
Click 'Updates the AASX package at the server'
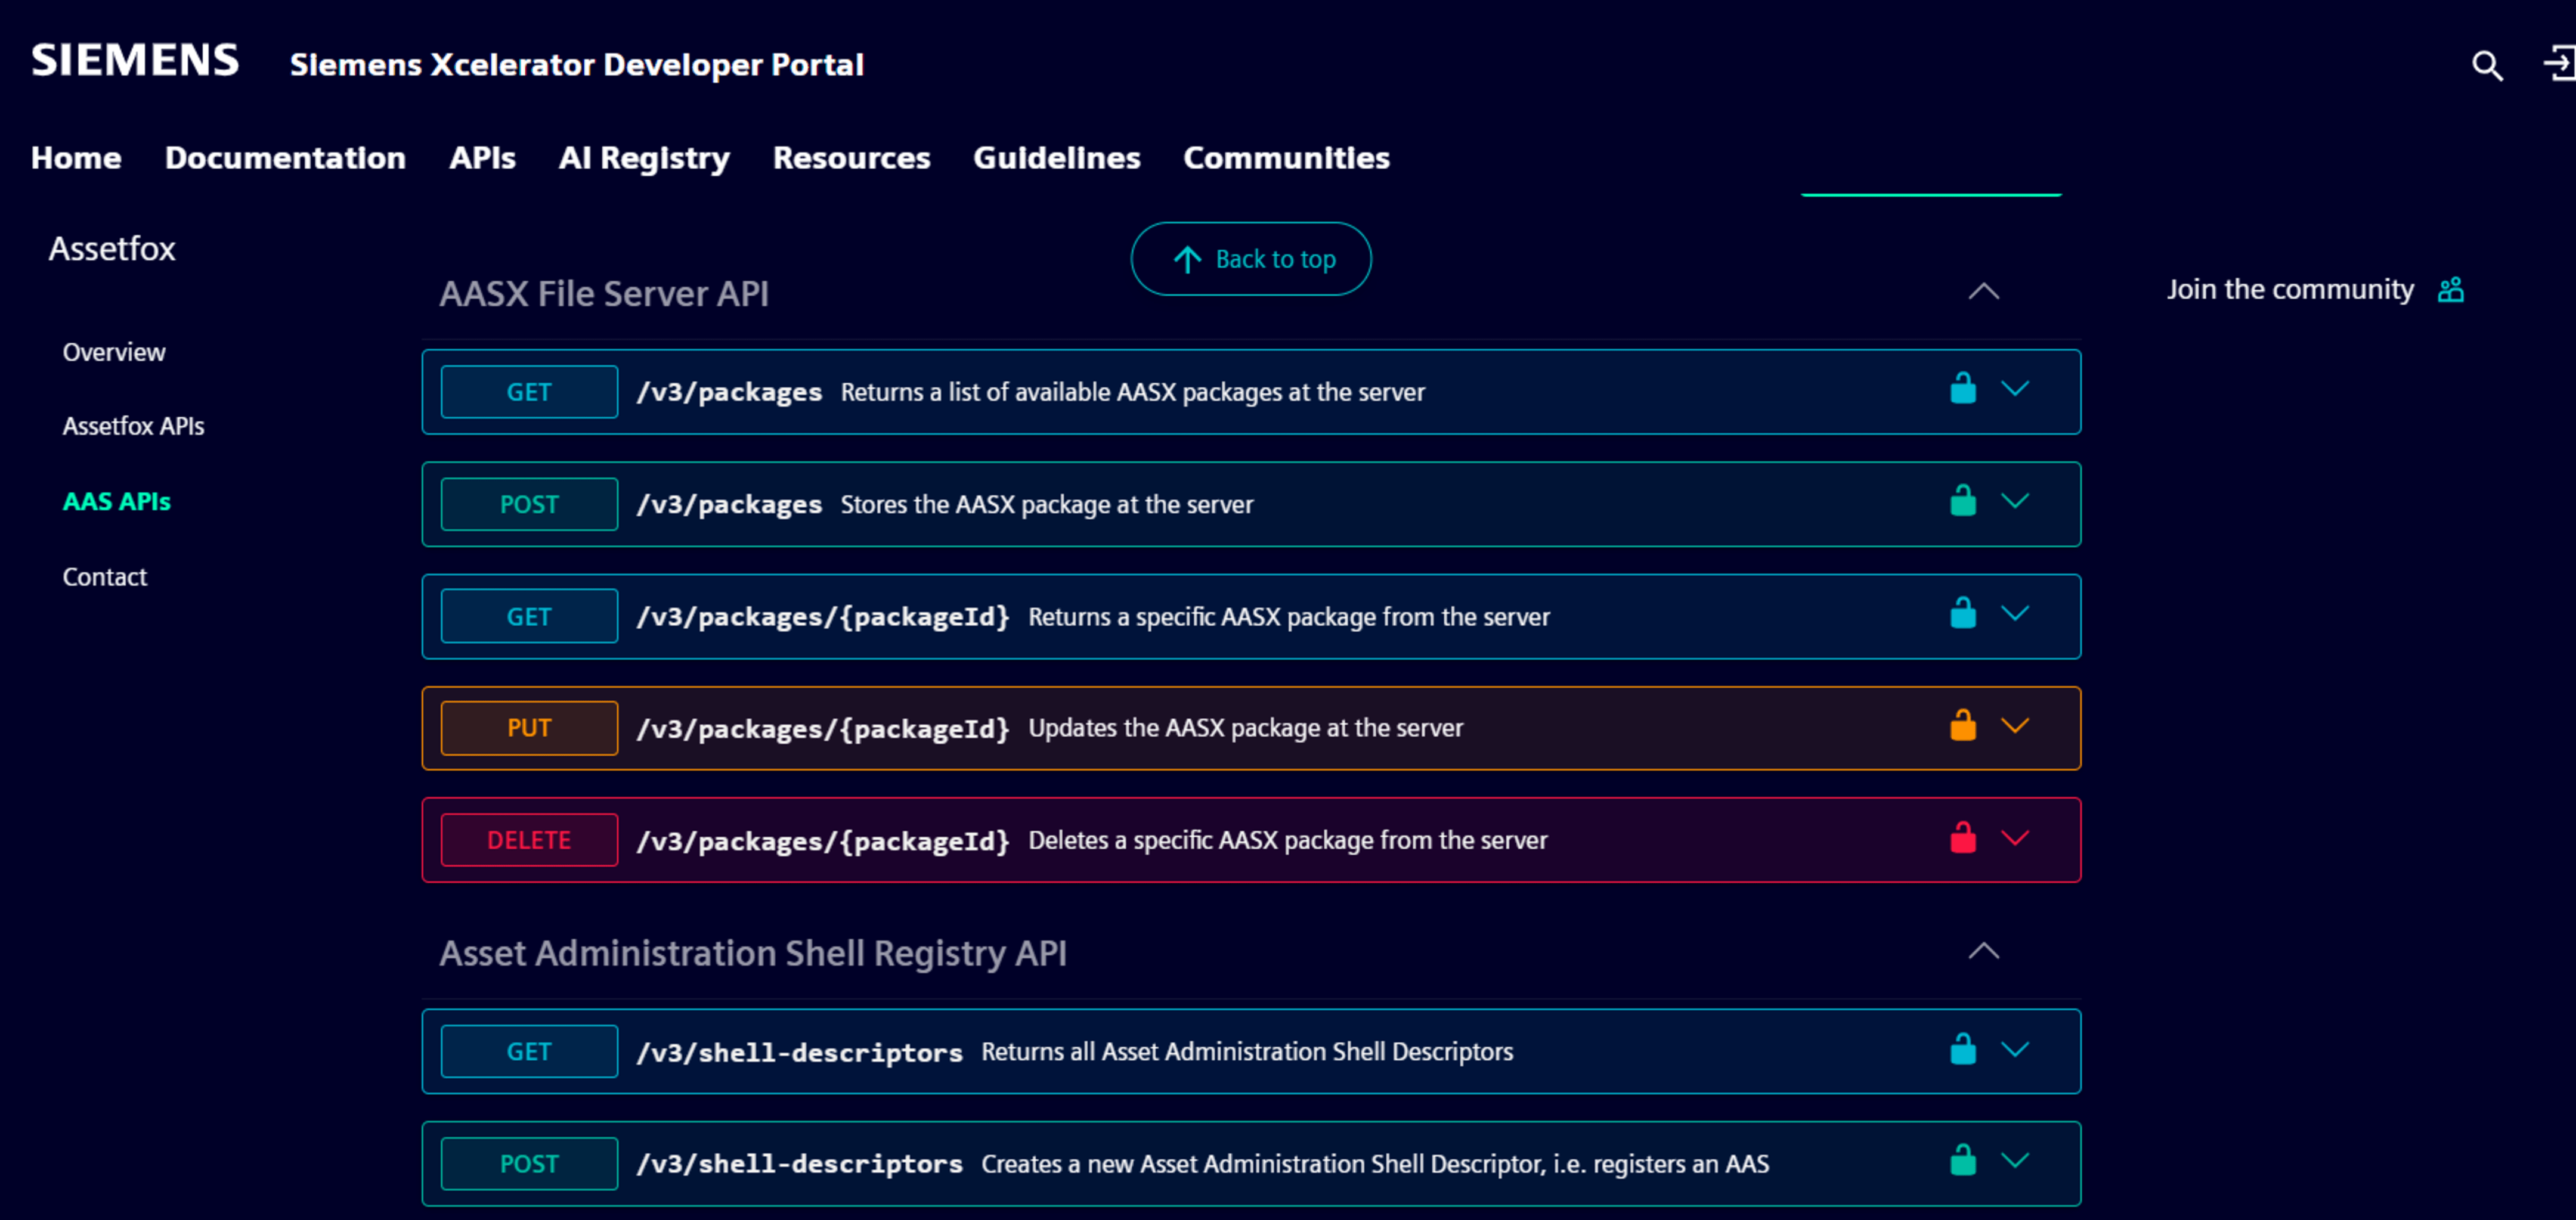[x=1245, y=727]
